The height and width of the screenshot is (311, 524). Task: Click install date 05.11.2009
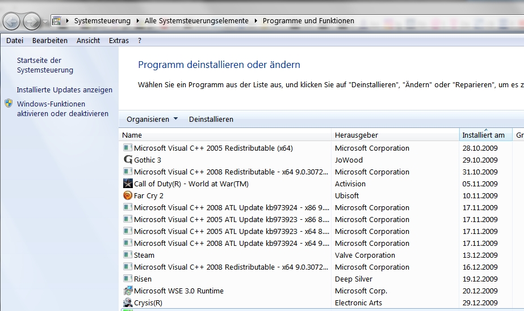[480, 184]
